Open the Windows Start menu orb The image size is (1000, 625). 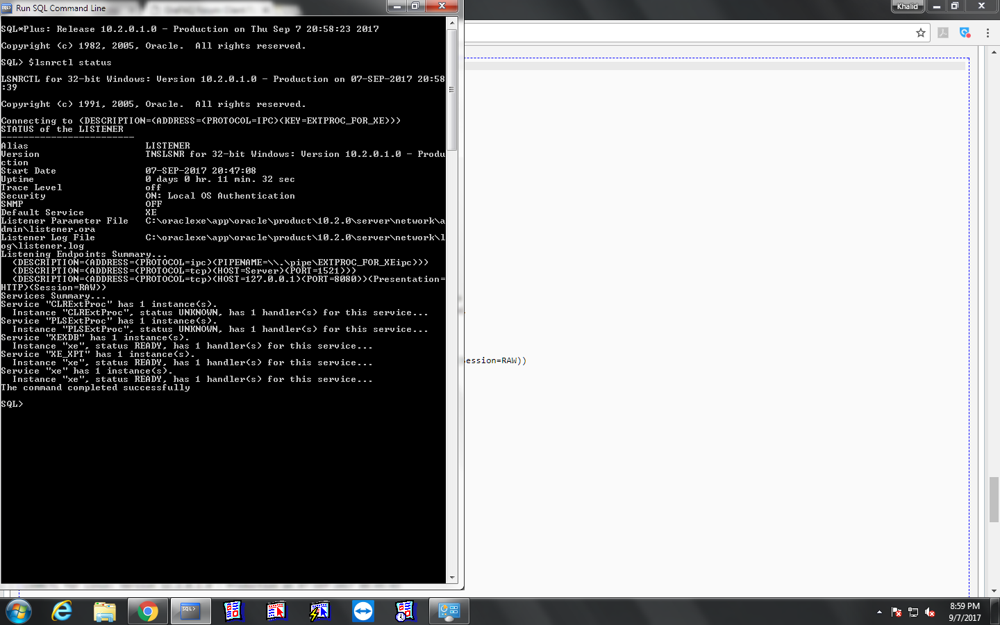pos(19,612)
